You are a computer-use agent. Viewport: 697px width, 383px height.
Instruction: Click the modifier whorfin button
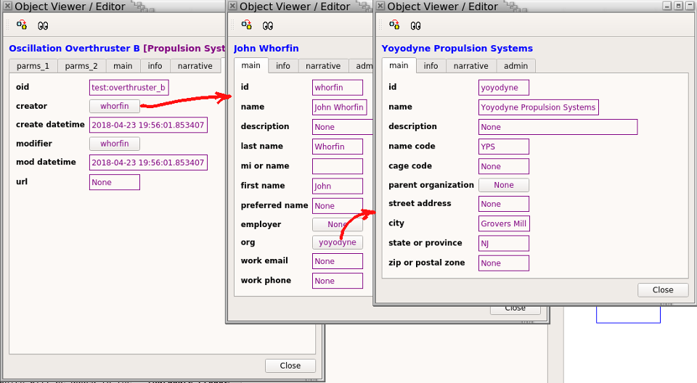pyautogui.click(x=114, y=144)
